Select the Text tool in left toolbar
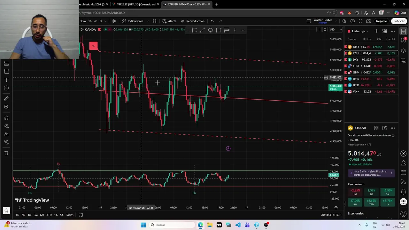This screenshot has height=230, width=409. click(x=6, y=80)
